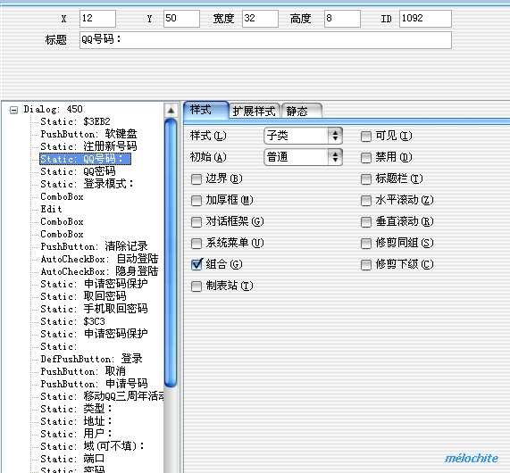Select PushButton: 软键盘 in the tree

tap(88, 134)
